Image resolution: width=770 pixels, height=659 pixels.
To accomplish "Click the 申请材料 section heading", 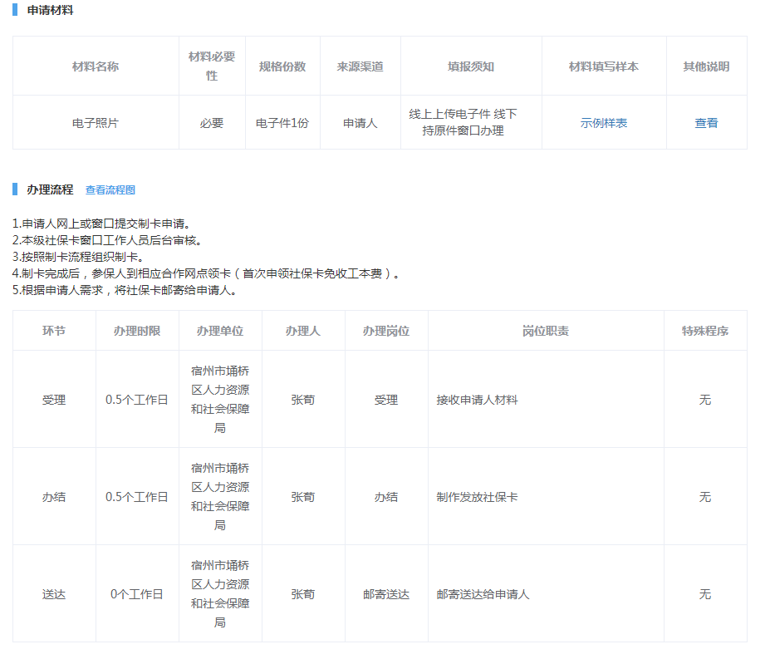I will coord(50,10).
